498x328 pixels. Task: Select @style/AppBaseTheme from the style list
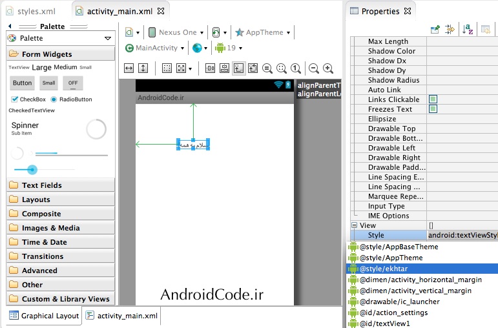pos(399,247)
